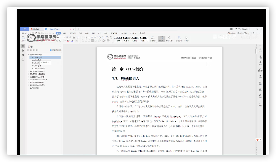Select the 1.4 outline entry
This screenshot has height=162, width=276.
click(37, 66)
